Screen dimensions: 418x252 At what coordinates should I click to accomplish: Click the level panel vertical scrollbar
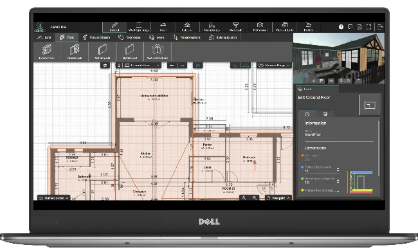coord(379,148)
